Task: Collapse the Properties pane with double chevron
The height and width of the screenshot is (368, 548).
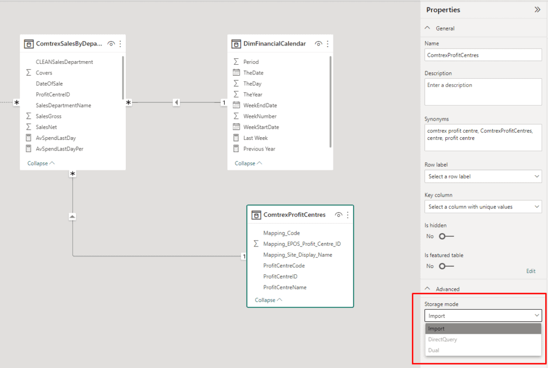Action: coord(537,10)
